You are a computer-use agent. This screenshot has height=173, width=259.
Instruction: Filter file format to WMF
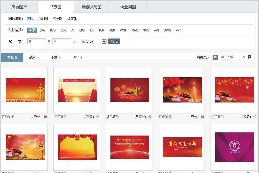click(x=123, y=30)
